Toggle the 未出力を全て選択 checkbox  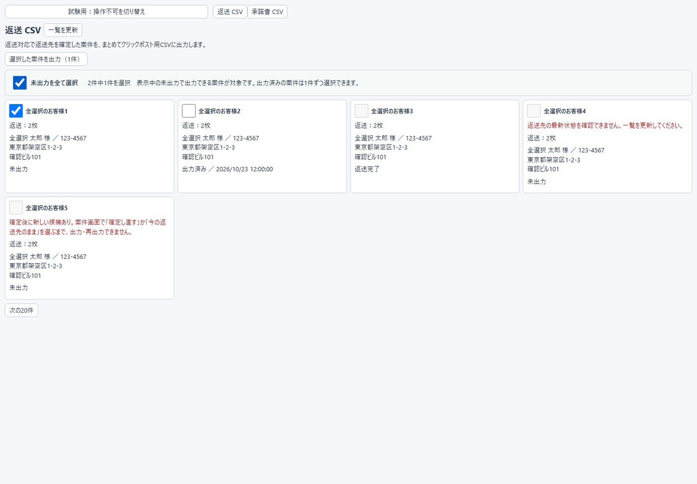pos(19,83)
